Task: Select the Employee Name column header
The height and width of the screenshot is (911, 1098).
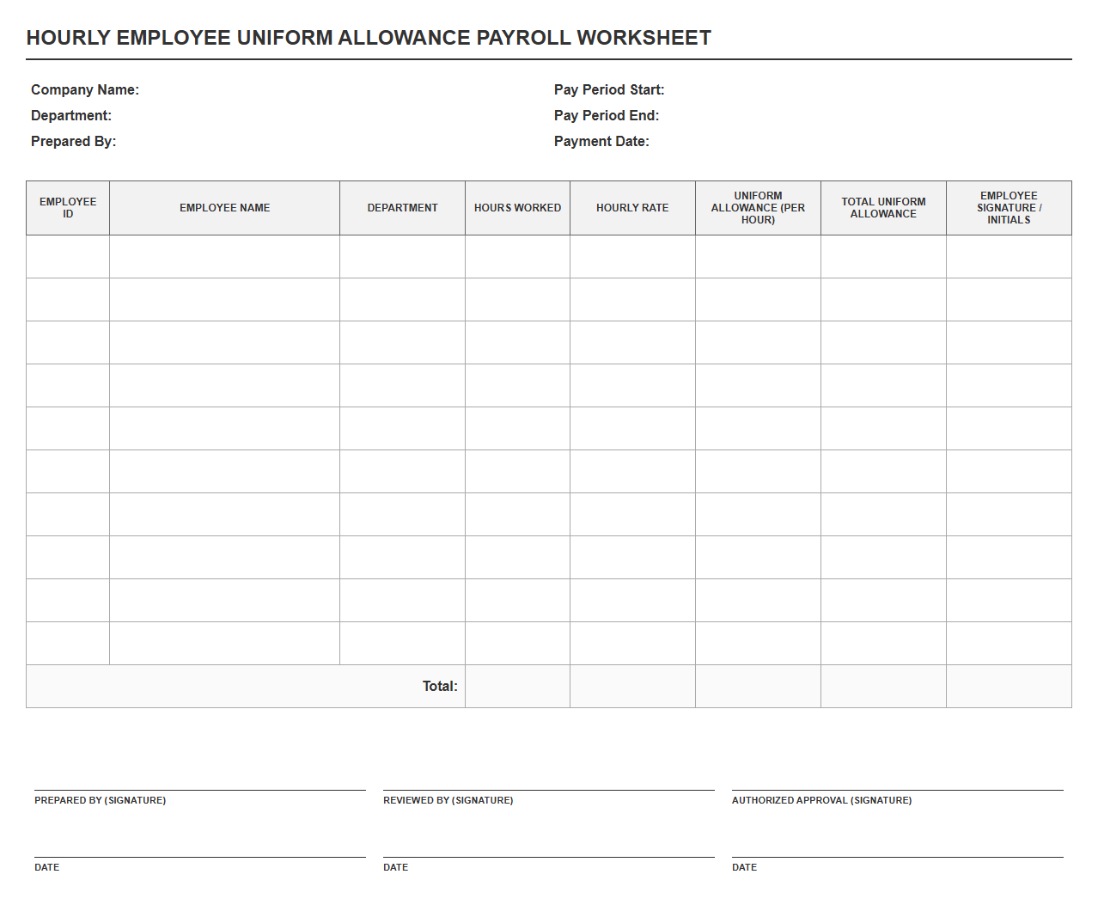Action: [225, 208]
